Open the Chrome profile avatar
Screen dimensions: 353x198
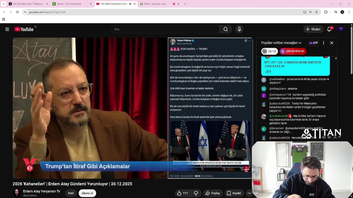342,12
